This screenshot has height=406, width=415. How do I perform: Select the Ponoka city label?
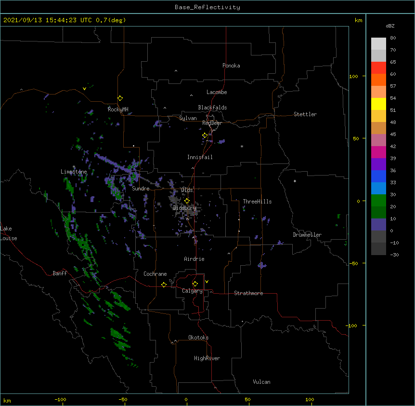click(231, 66)
